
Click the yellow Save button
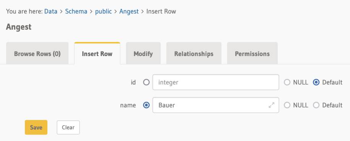tap(36, 127)
